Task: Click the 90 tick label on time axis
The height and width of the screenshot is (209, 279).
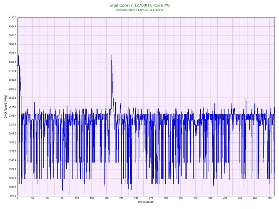Action: tap(62, 198)
